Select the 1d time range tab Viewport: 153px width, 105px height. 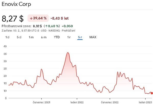coord(7,37)
